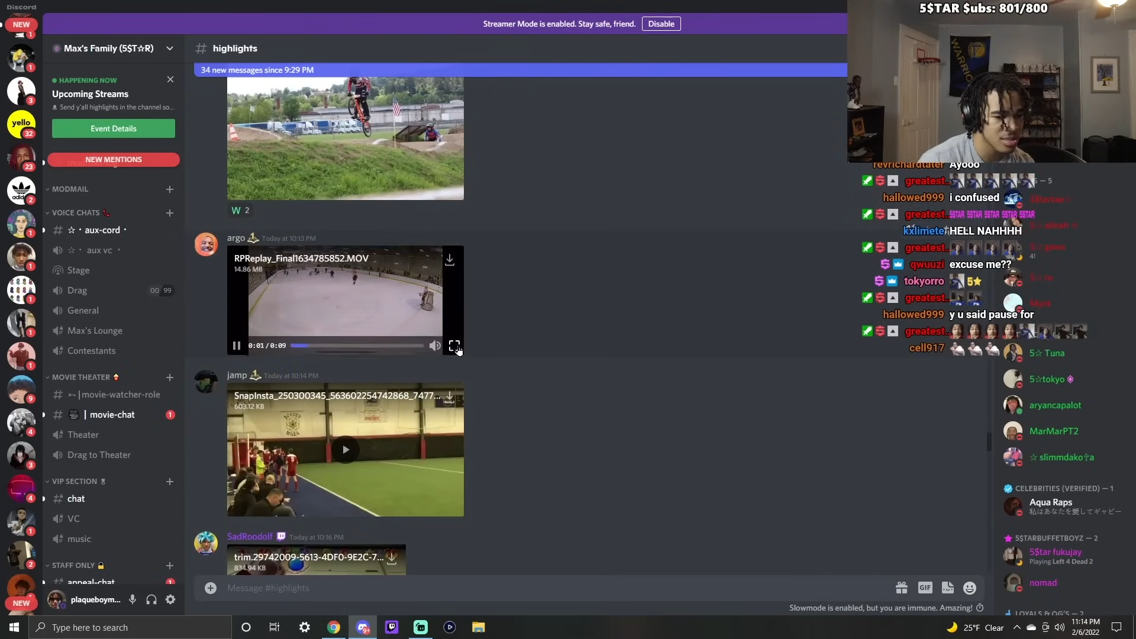
Task: Open Windows Start menu
Action: click(14, 627)
